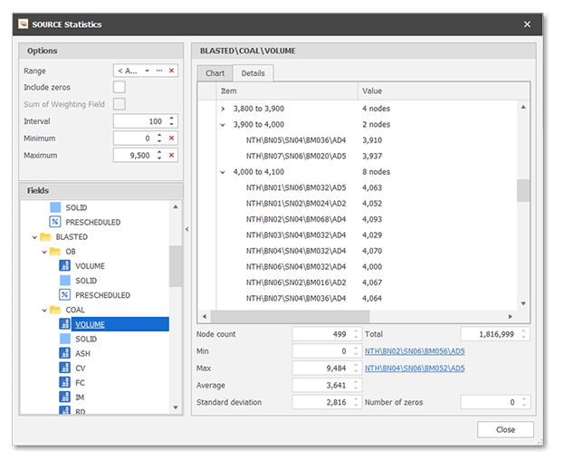Image resolution: width=574 pixels, height=469 pixels.
Task: Click the COAL VOLUME field icon
Action: pos(65,324)
